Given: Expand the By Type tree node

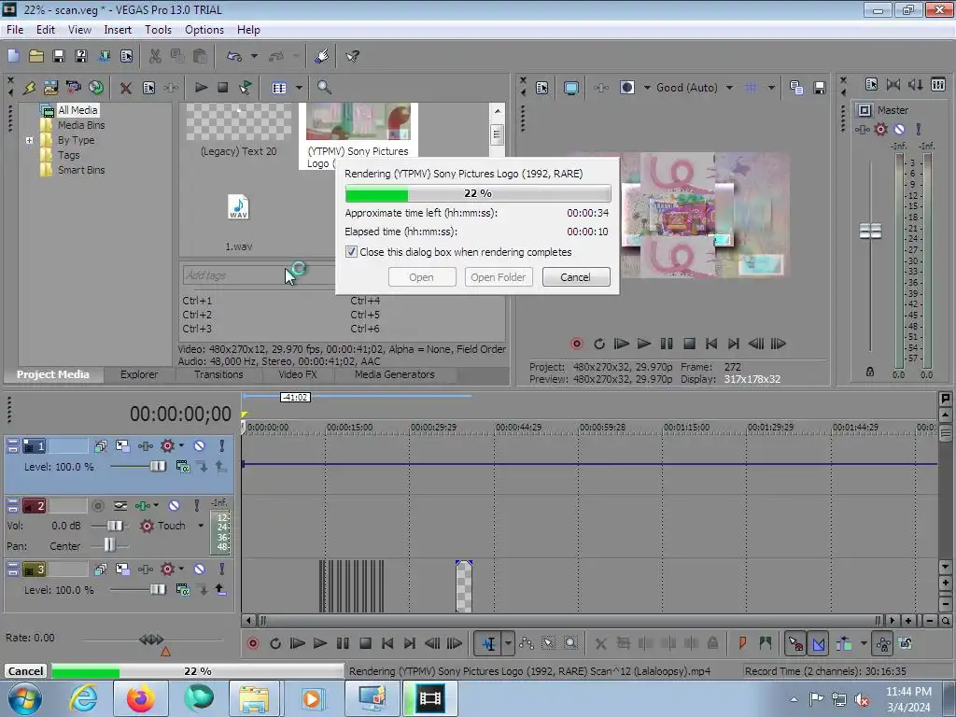Looking at the screenshot, I should [x=29, y=140].
